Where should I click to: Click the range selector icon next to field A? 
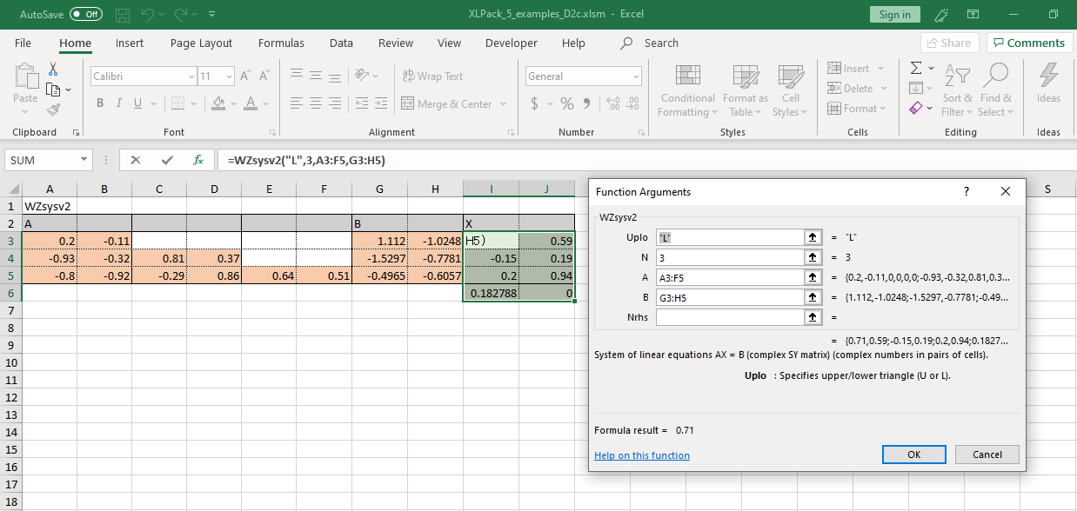click(813, 277)
